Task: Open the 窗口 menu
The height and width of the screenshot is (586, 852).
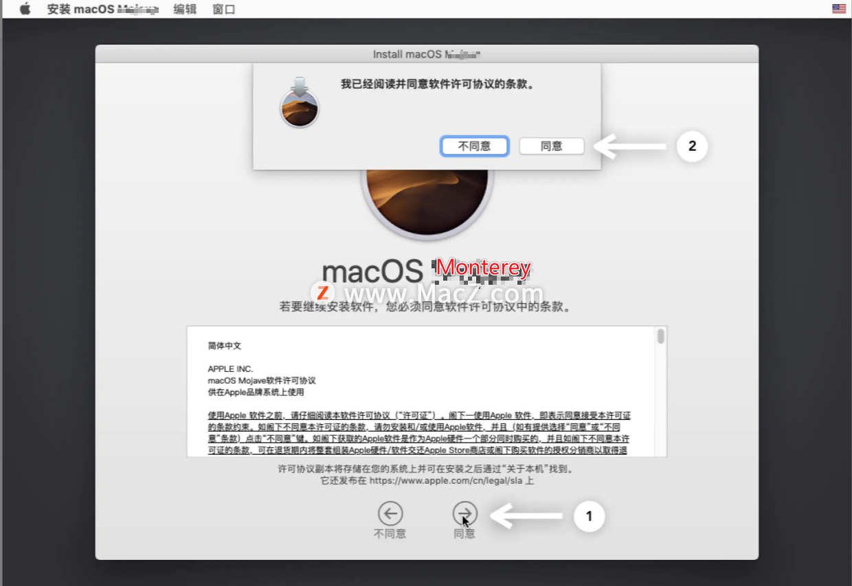Action: pos(224,9)
